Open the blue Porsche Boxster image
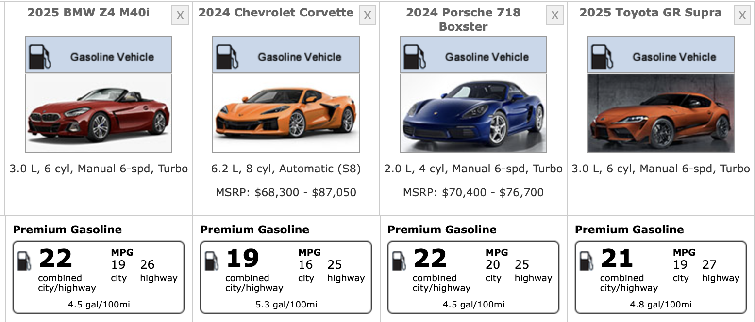The height and width of the screenshot is (322, 755). coord(473,113)
